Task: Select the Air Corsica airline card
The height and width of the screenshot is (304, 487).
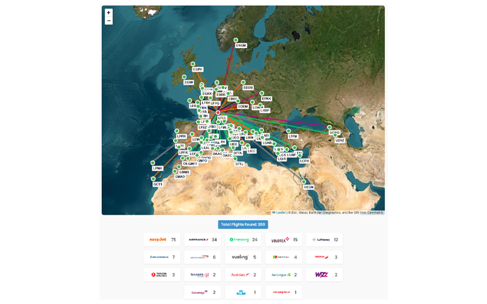Action: tap(162, 257)
